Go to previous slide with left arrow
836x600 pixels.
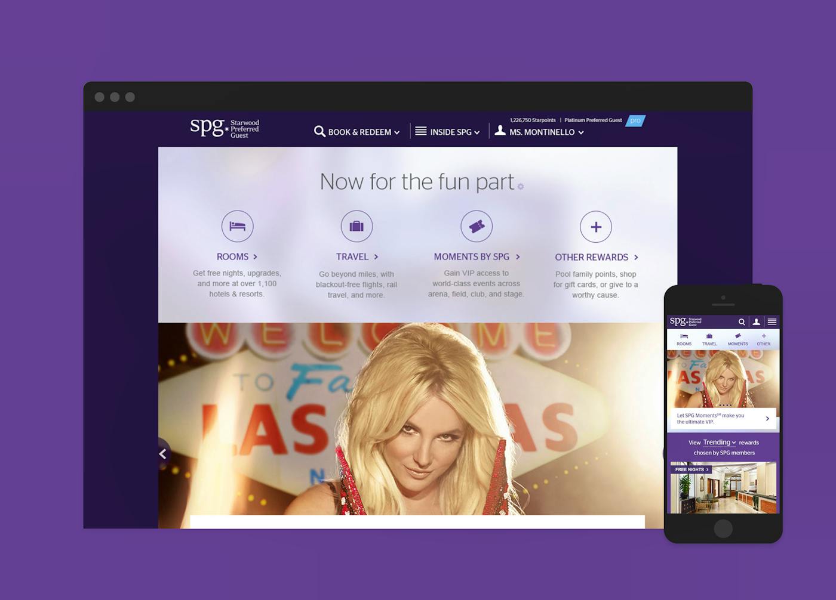click(163, 454)
